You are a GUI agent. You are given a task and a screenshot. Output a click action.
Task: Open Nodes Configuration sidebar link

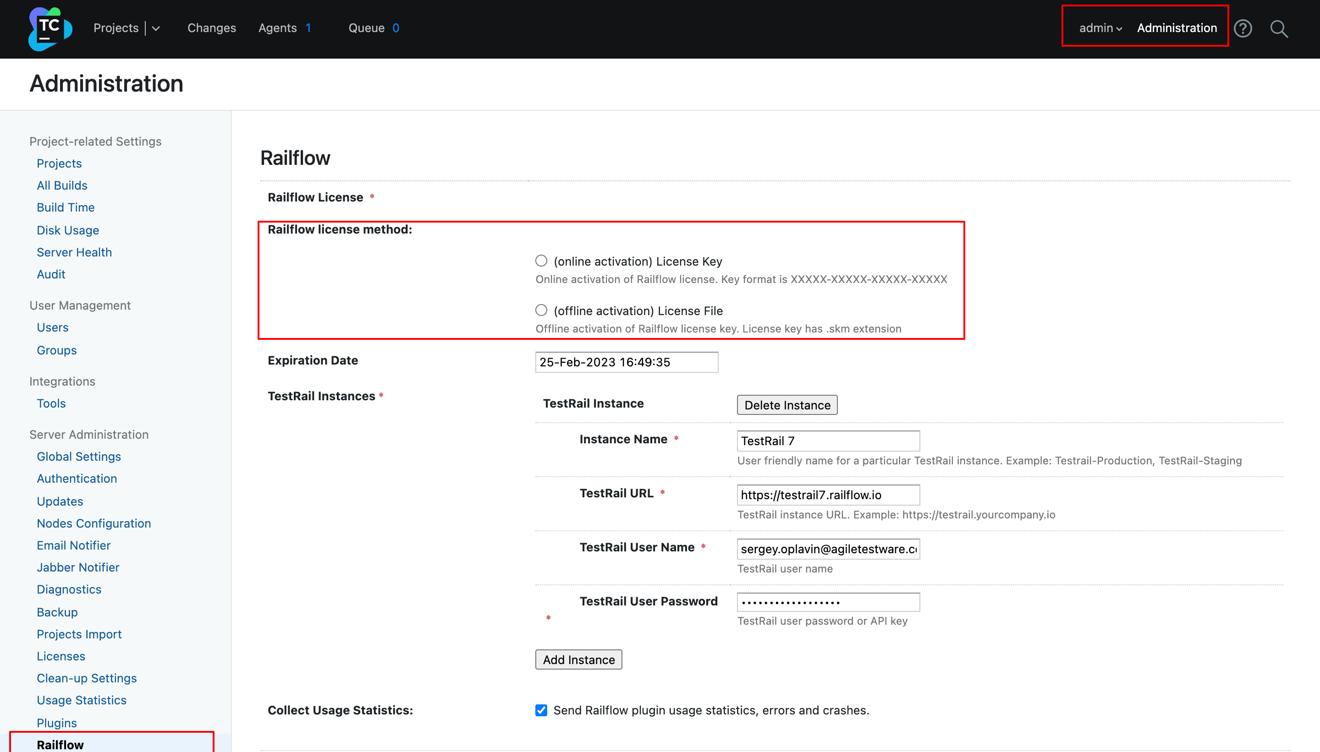(93, 523)
